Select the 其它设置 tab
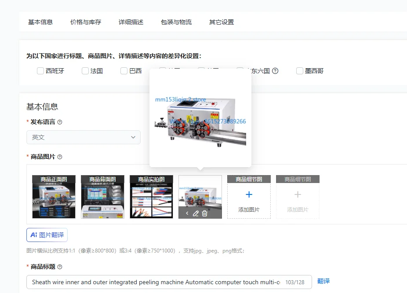This screenshot has width=407, height=293. 222,22
